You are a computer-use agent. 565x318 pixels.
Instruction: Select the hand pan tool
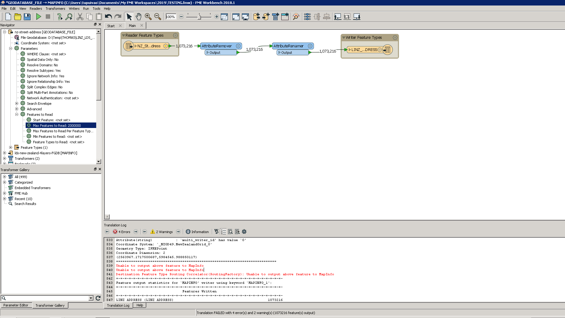tap(139, 16)
